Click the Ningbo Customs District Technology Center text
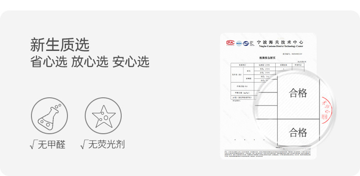This screenshot has width=360, height=176. tap(281, 46)
